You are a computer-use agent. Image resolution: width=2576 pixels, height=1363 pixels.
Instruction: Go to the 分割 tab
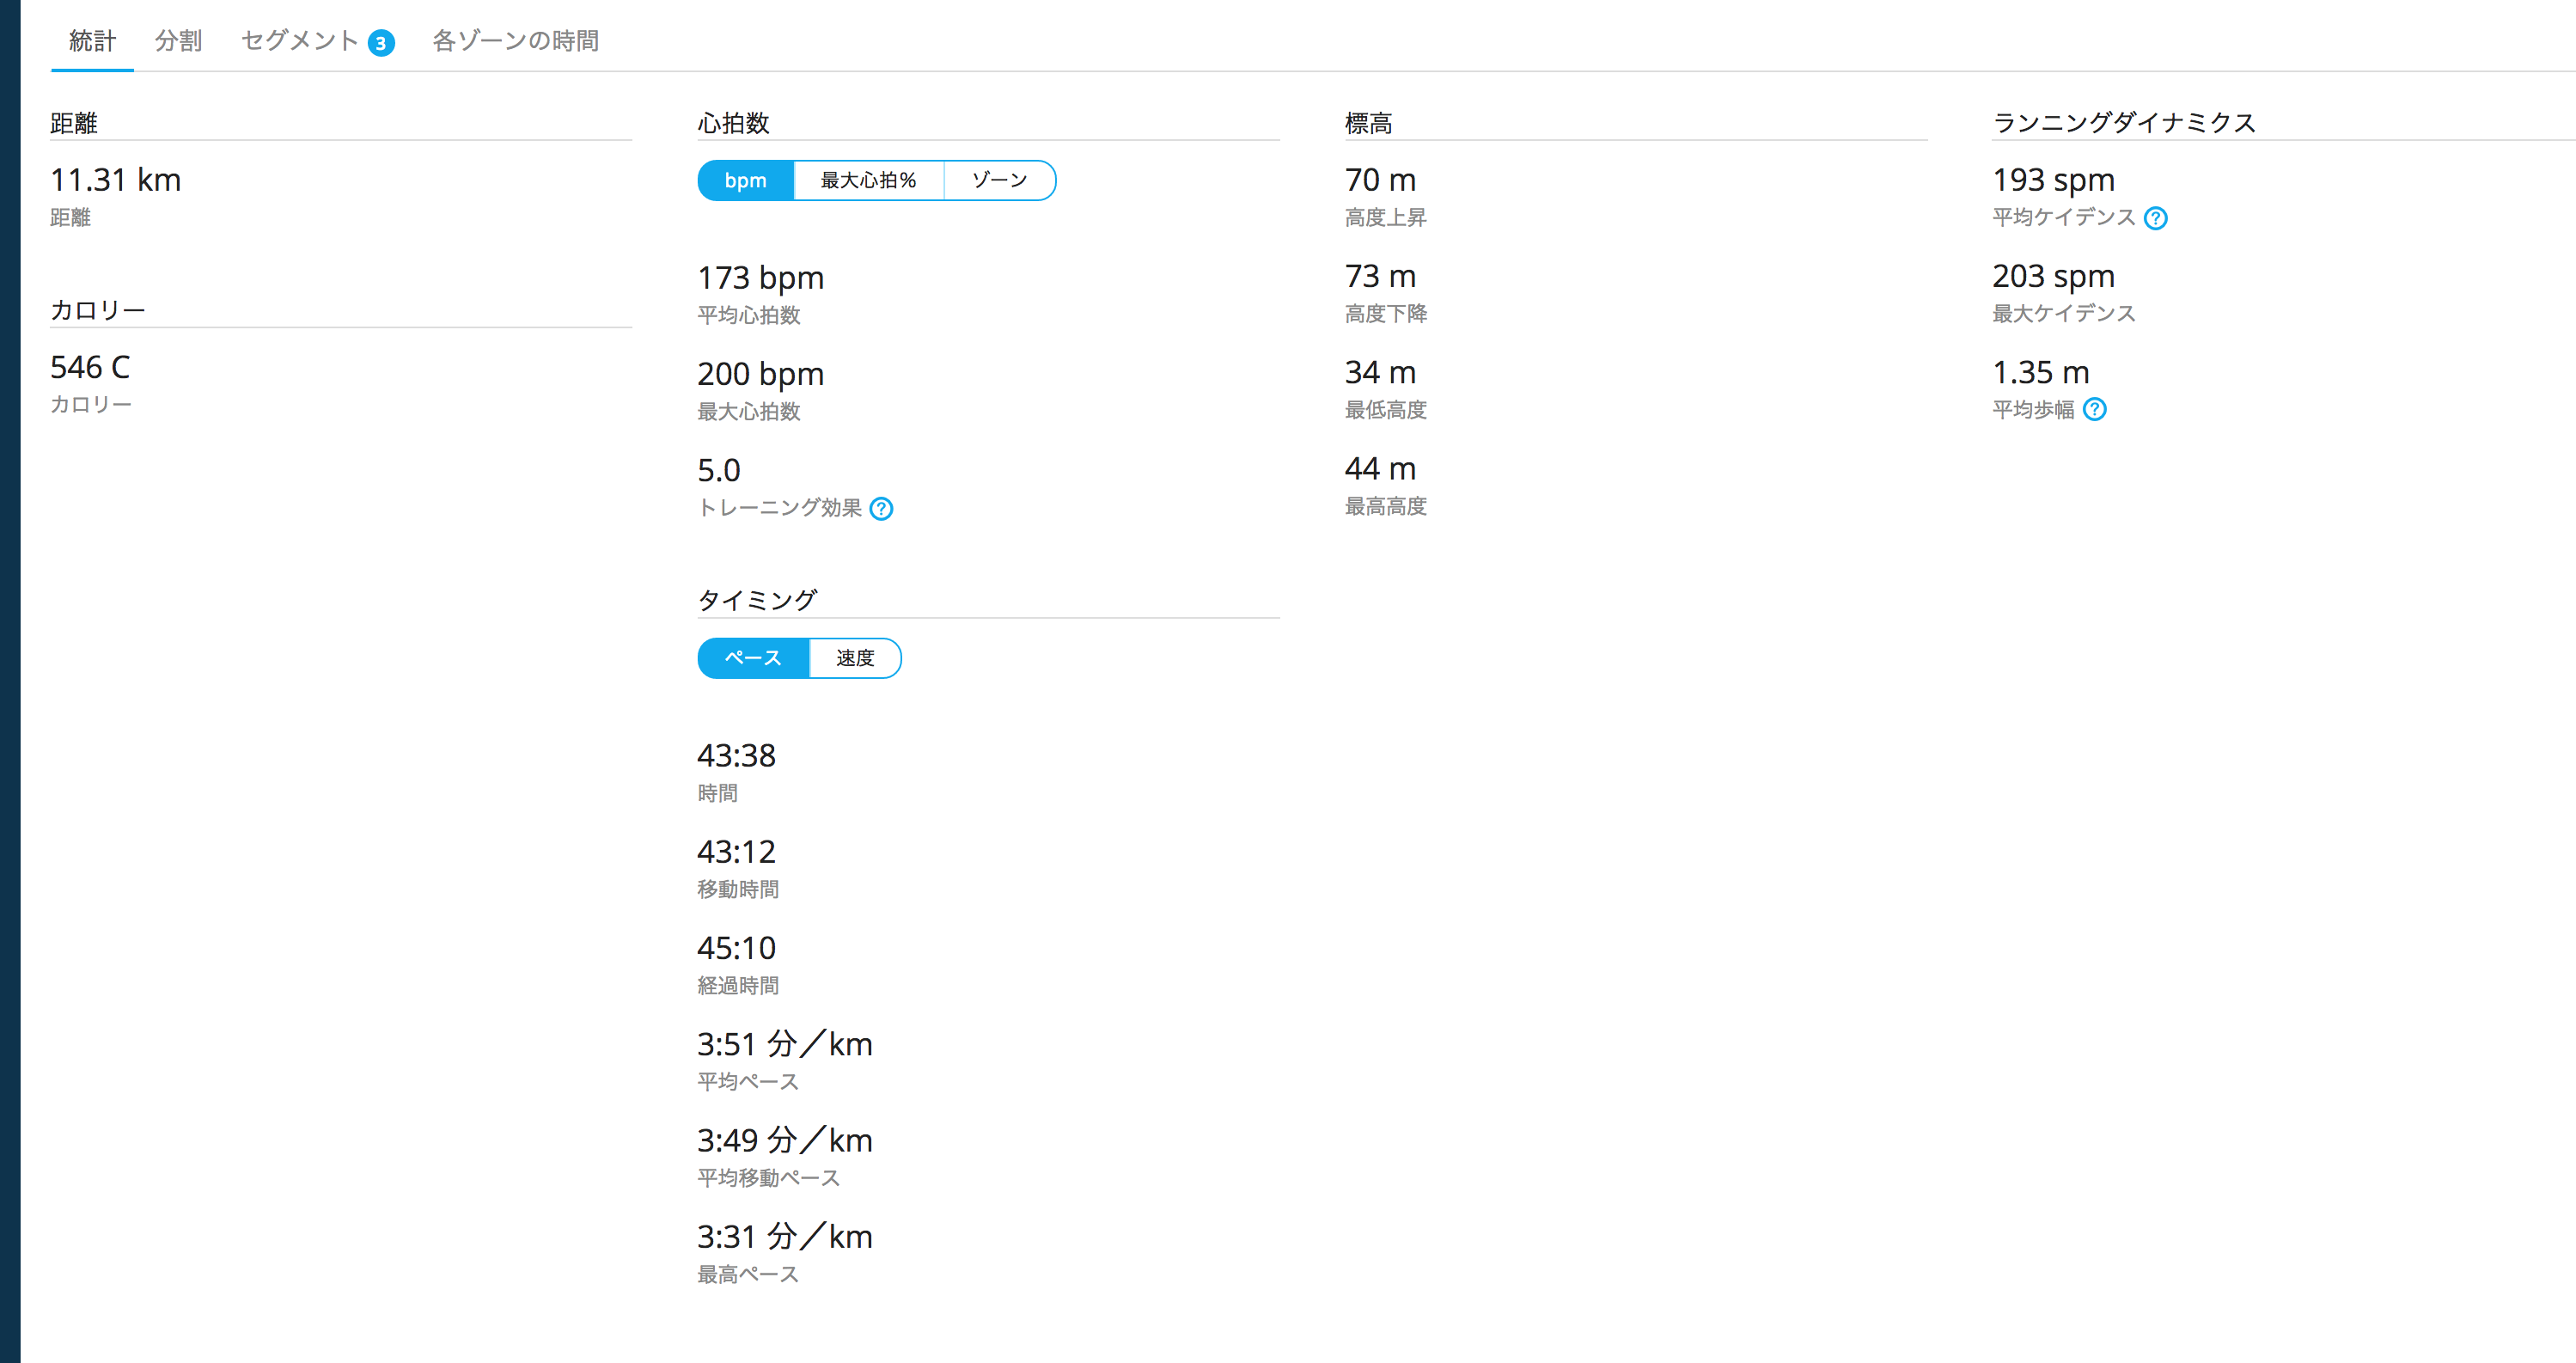coord(178,41)
